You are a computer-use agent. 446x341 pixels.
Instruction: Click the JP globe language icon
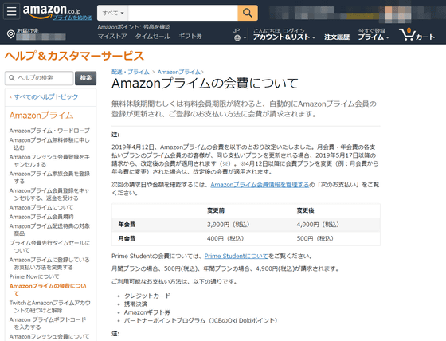[237, 38]
